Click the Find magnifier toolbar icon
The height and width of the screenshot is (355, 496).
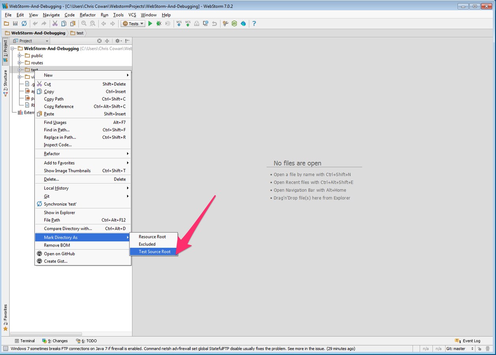[x=84, y=24]
